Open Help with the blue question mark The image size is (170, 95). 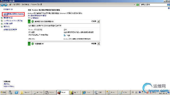point(169,8)
